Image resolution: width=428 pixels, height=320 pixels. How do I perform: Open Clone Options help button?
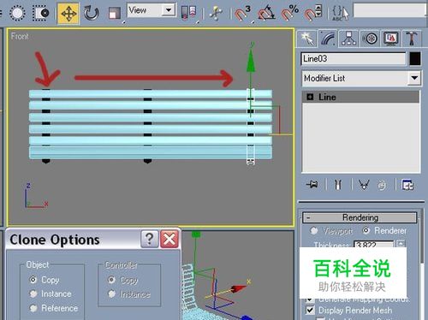pos(149,239)
